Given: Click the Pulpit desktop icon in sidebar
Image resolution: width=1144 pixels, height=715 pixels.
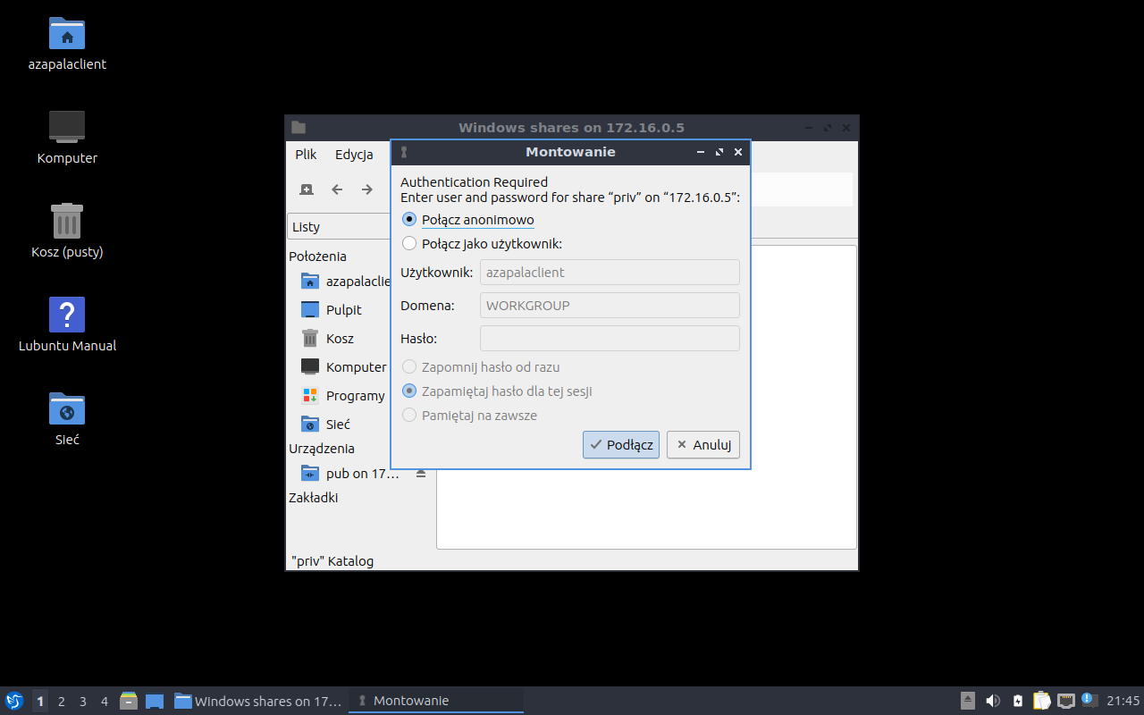Looking at the screenshot, I should pyautogui.click(x=310, y=309).
